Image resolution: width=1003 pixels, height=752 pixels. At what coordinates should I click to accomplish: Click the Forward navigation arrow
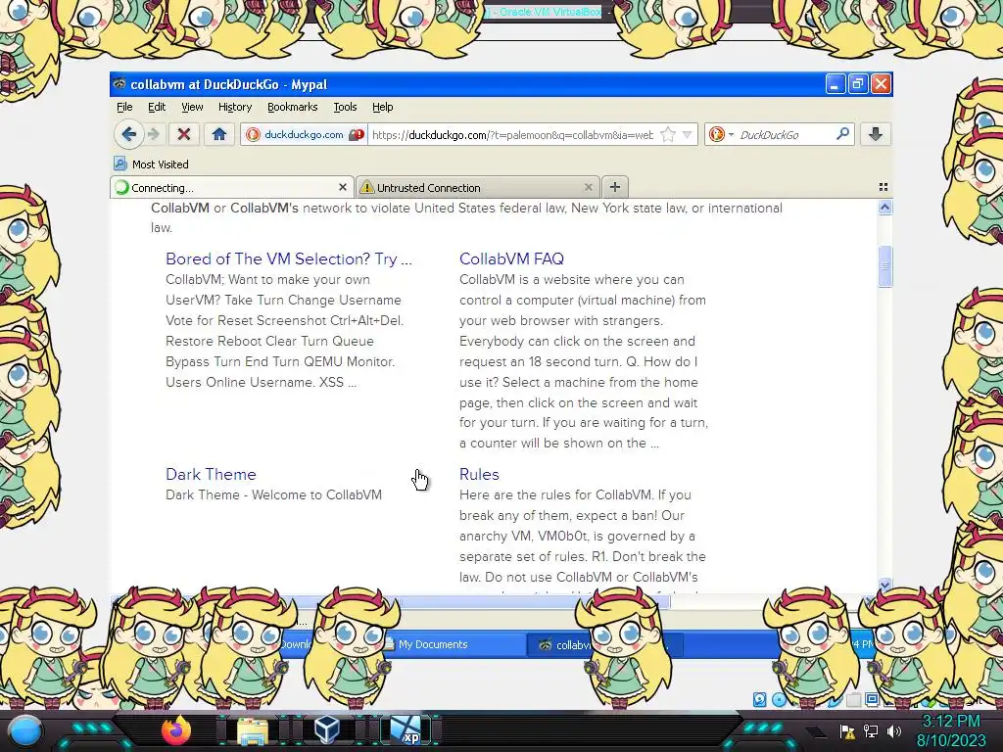click(x=154, y=134)
